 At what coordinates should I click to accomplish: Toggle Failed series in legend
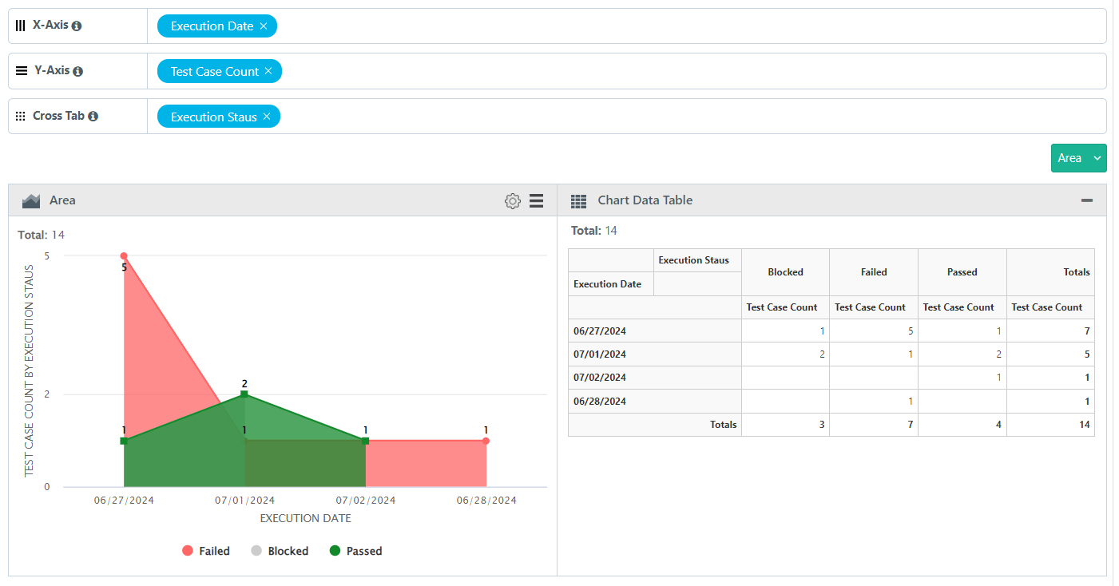click(x=206, y=551)
